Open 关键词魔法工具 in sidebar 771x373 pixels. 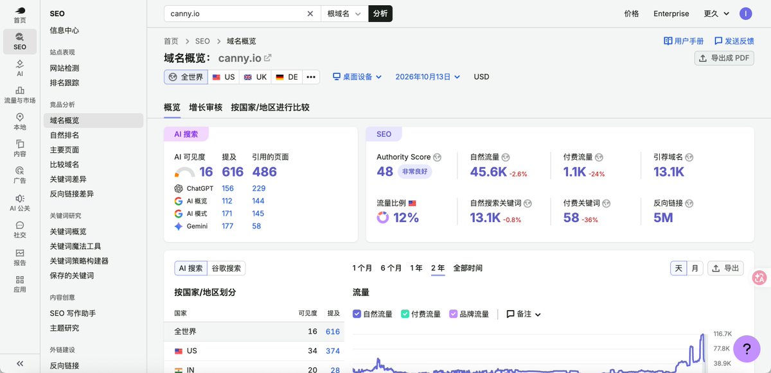[x=76, y=247]
